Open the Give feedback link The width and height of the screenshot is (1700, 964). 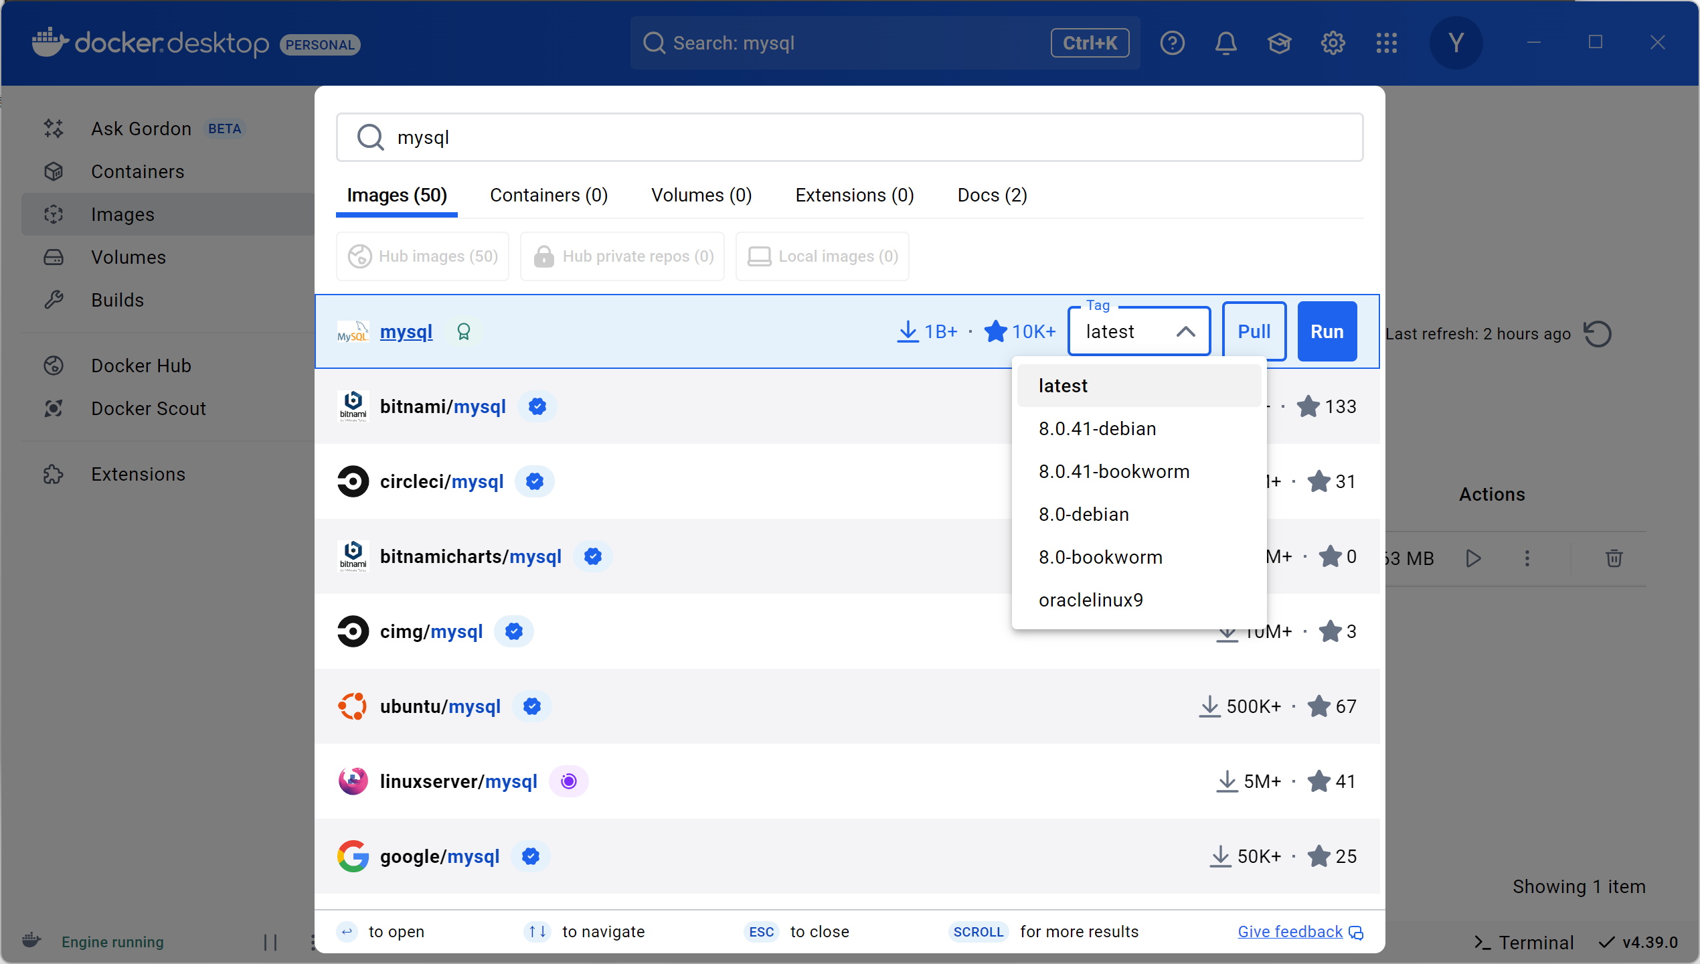click(x=1290, y=931)
